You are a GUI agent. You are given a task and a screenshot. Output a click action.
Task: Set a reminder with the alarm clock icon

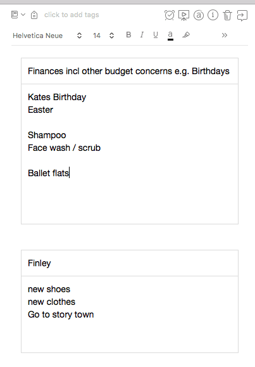tap(170, 15)
